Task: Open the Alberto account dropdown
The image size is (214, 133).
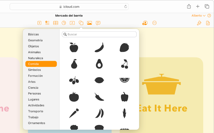Action: (198, 16)
